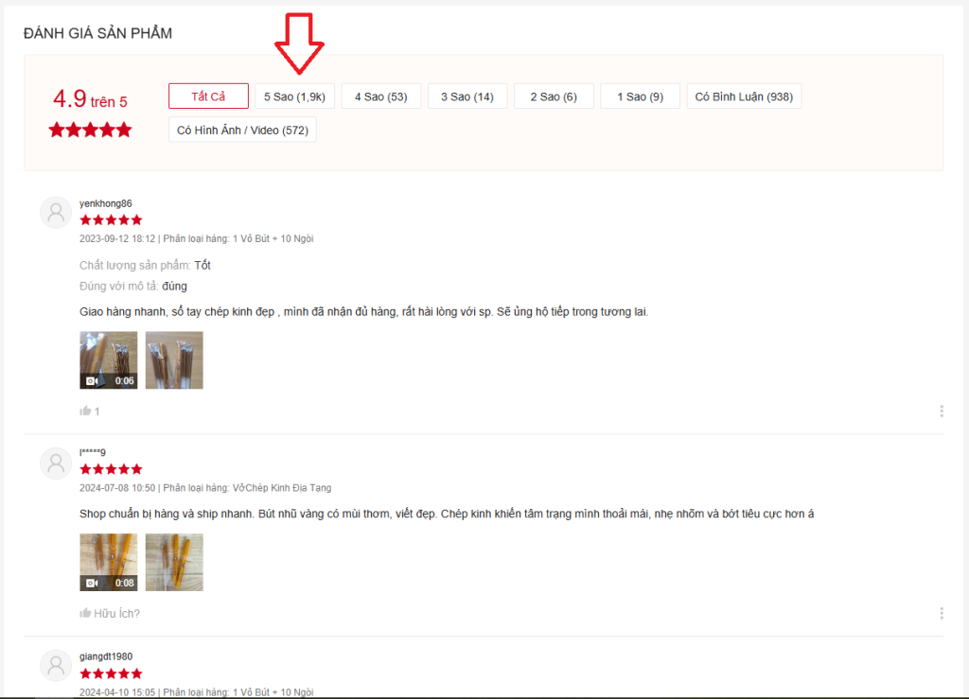Screen dimensions: 969x699
Task: Filter by Có Hình Ảnh / Video (572)
Action: click(x=242, y=130)
